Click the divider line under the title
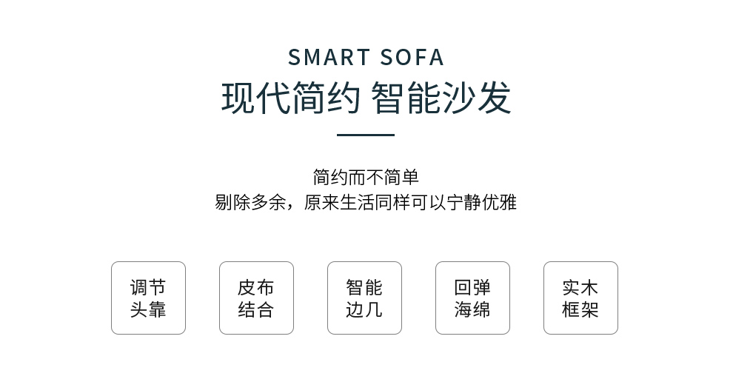Image resolution: width=733 pixels, height=379 pixels. pyautogui.click(x=366, y=135)
